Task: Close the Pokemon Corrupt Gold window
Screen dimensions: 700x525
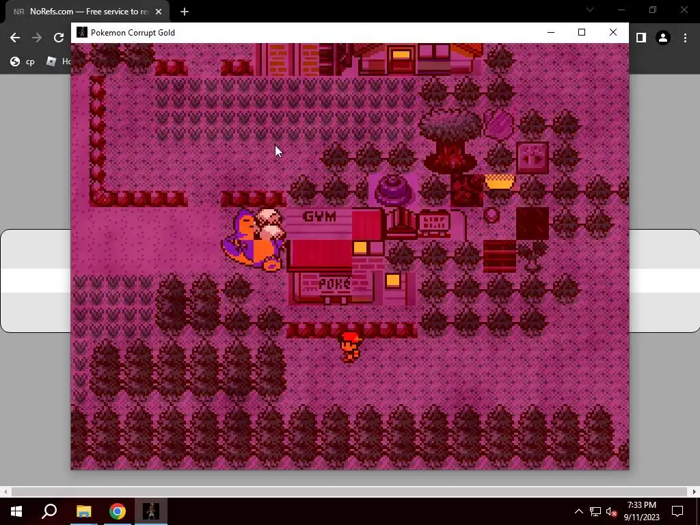Action: coord(613,33)
